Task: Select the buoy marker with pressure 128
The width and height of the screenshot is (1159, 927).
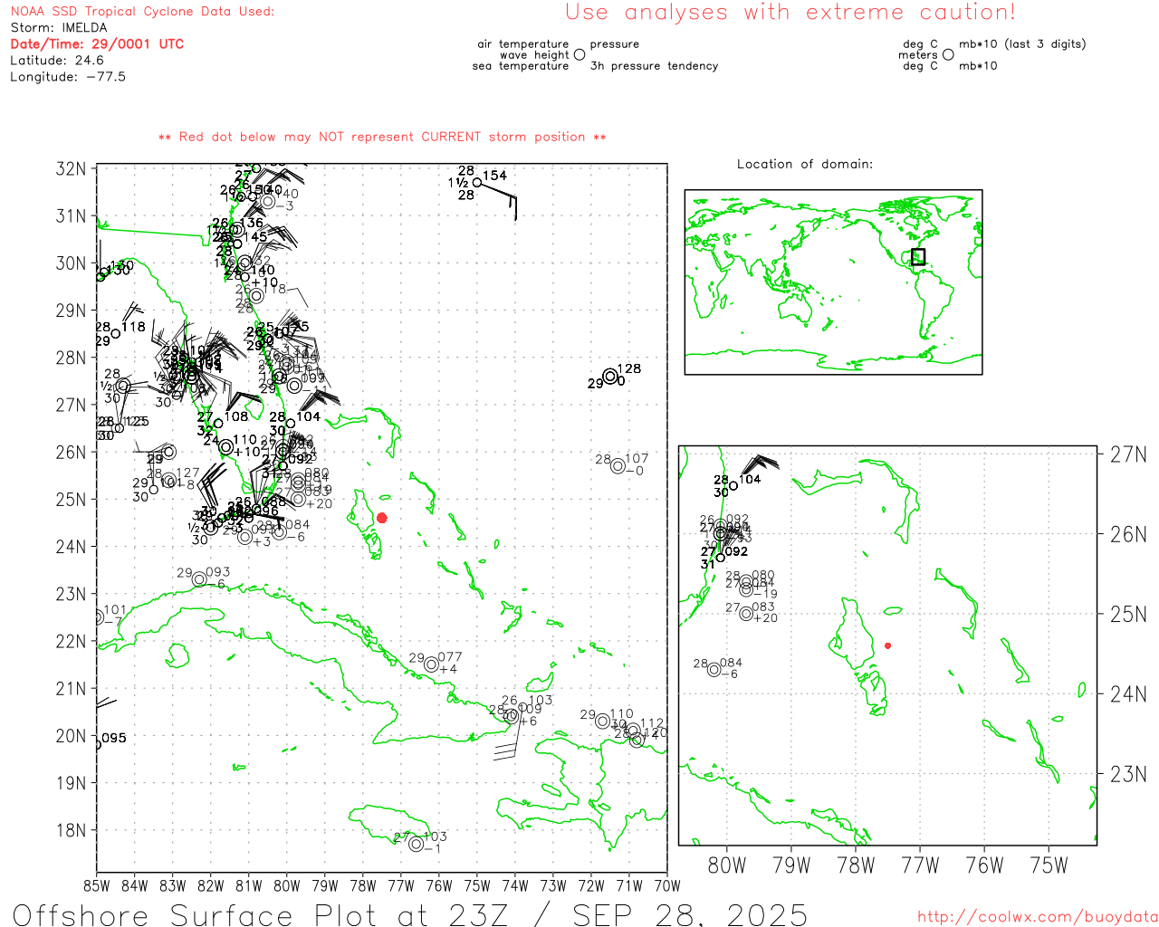Action: 610,377
